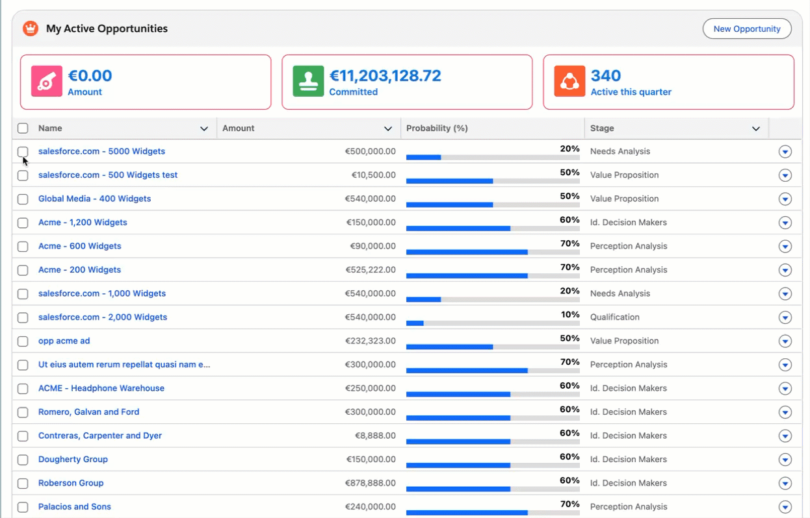Open row actions for Acme - 1,200 Widgets

pyautogui.click(x=785, y=223)
